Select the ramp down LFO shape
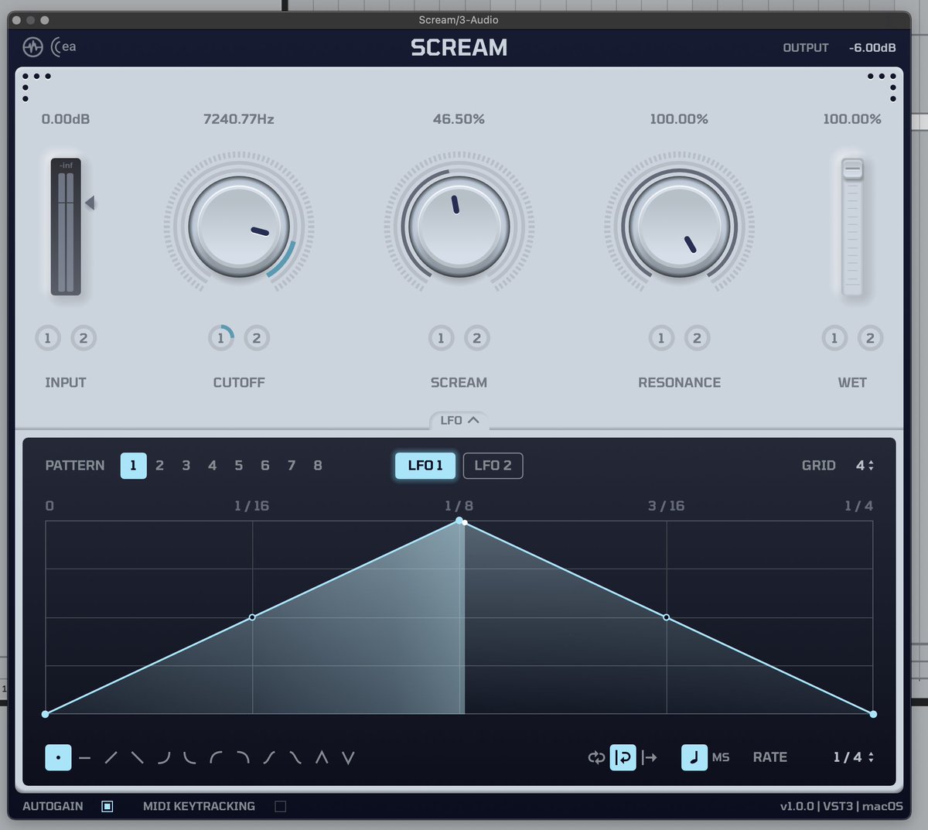928x830 pixels. tap(138, 758)
